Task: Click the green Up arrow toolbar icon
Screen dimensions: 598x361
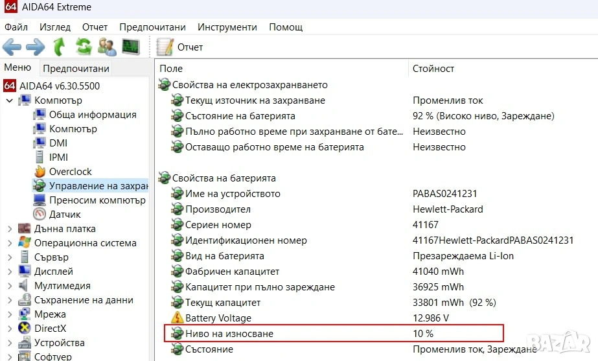Action: coord(59,47)
